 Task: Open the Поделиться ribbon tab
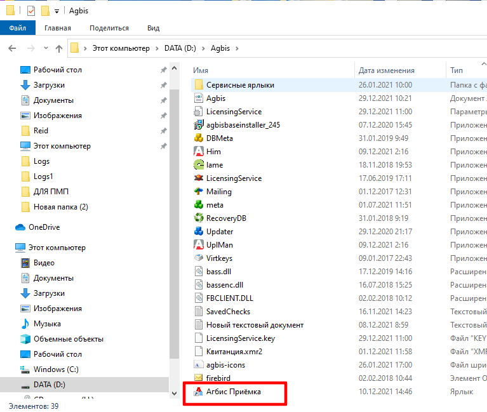click(x=109, y=28)
